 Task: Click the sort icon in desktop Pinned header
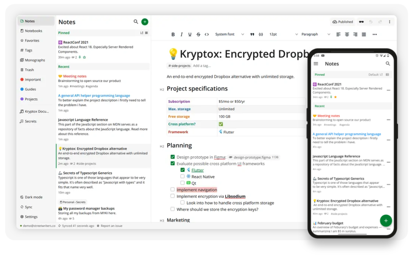click(x=142, y=33)
